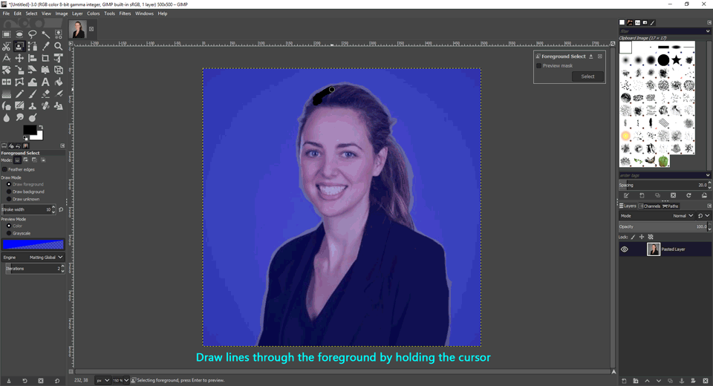Select the Scissors Select tool

click(7, 46)
